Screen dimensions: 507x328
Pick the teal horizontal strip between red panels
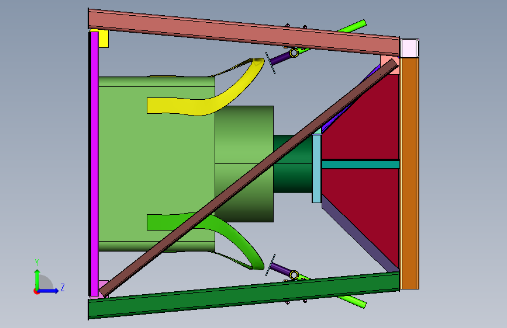point(361,165)
